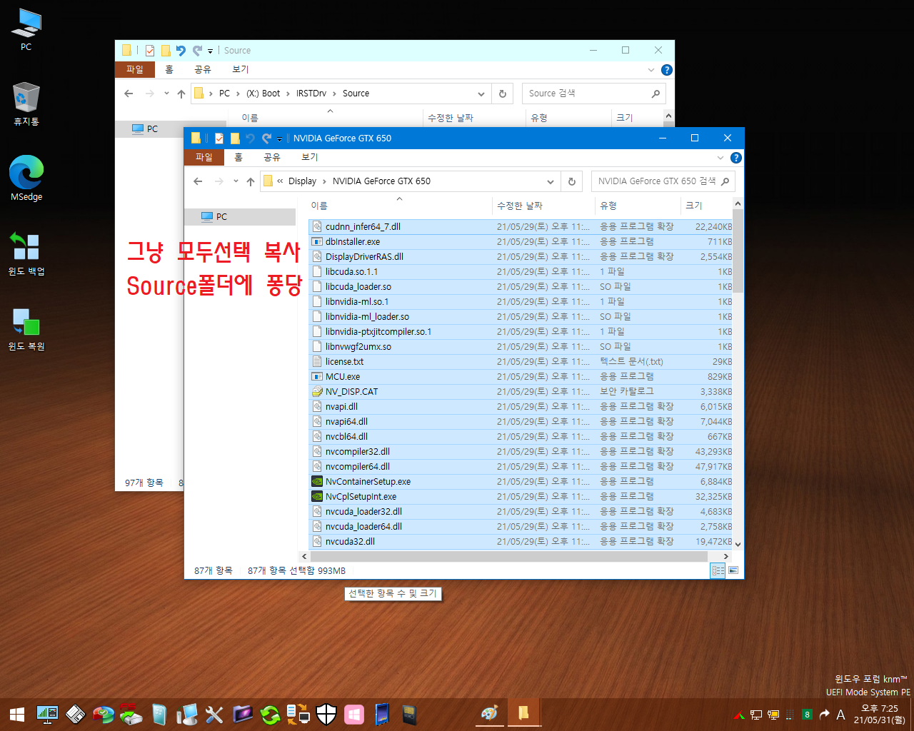Click scroll down arrow in file list
Image resolution: width=914 pixels, height=731 pixels.
738,544
